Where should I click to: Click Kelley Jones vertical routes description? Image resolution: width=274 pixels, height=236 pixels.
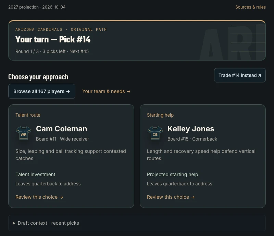(x=201, y=155)
